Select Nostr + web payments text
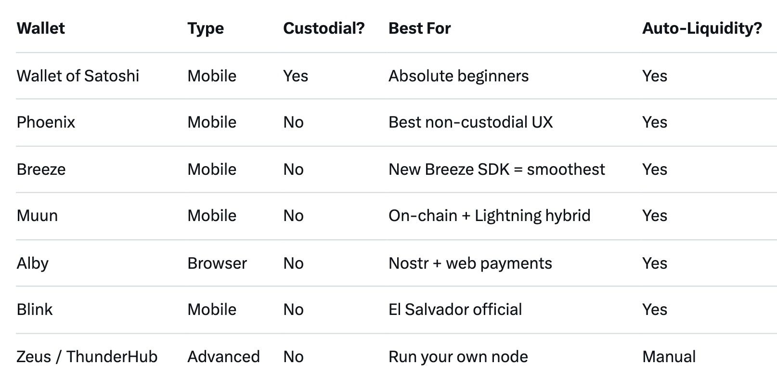The width and height of the screenshot is (777, 392). pos(470,263)
